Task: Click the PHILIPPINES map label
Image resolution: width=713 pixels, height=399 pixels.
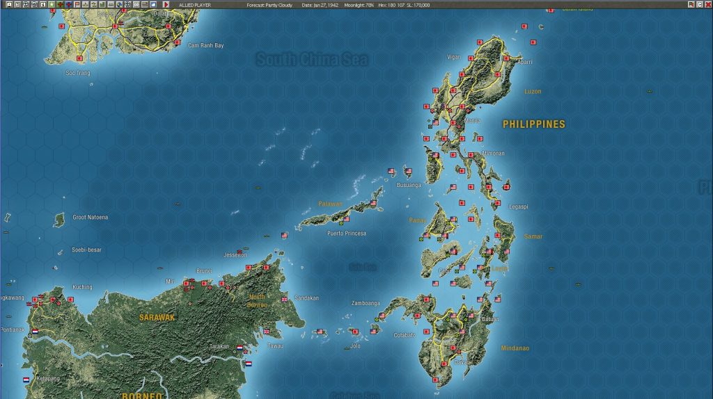Action: [534, 124]
